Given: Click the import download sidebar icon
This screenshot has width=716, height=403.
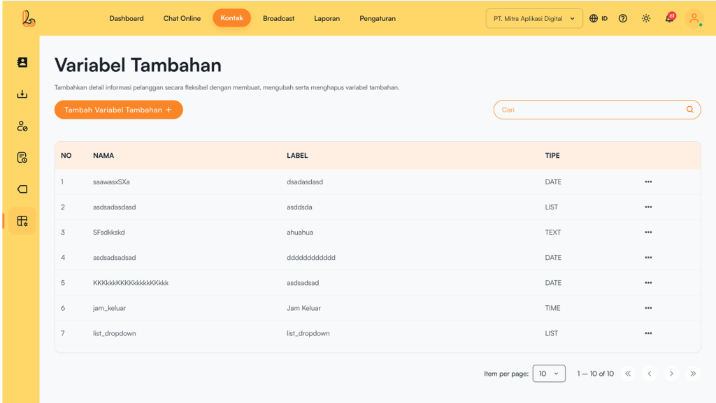Looking at the screenshot, I should click(22, 94).
